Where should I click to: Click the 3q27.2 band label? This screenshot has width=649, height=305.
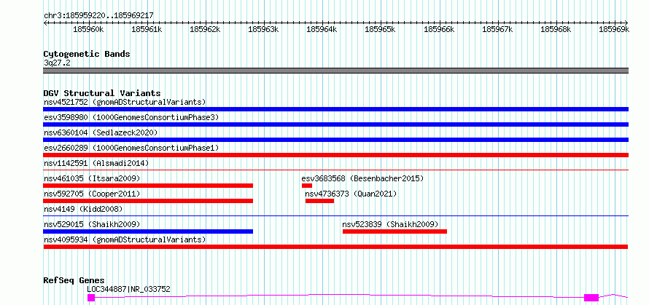click(57, 63)
